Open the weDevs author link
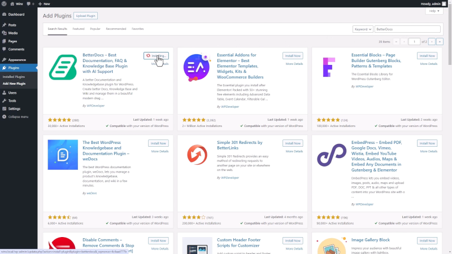This screenshot has height=254, width=452. click(x=92, y=193)
